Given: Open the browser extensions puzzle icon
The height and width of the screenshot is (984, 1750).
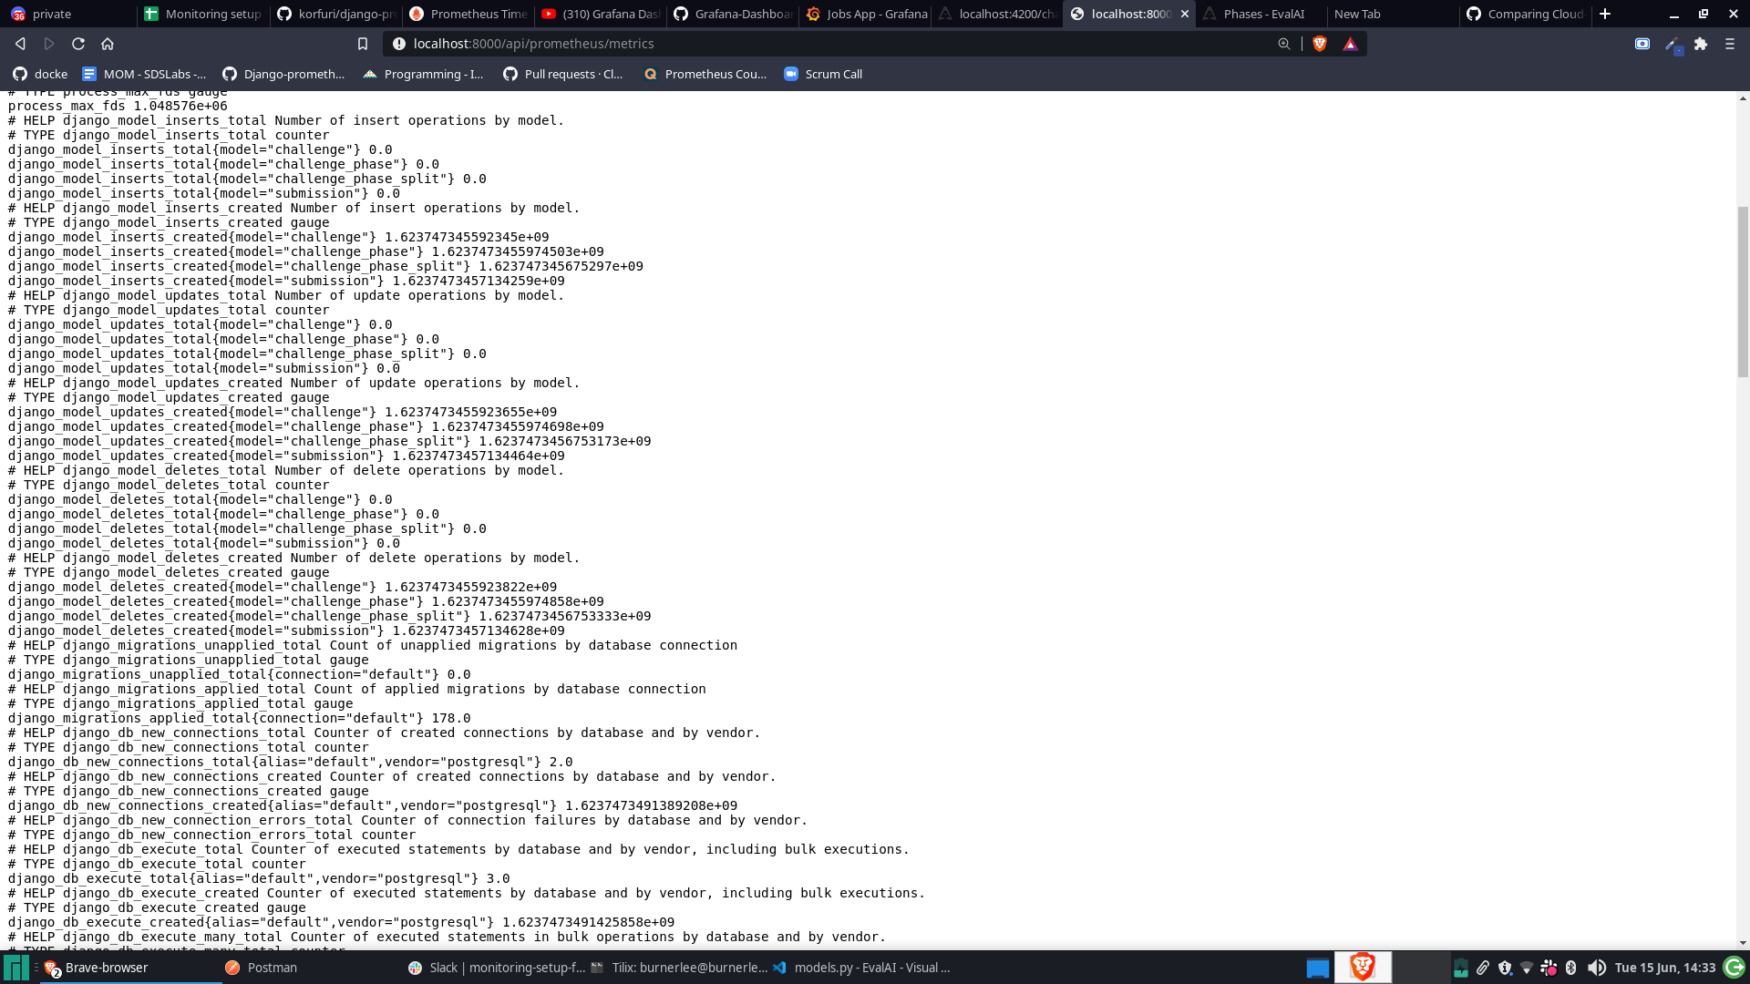Looking at the screenshot, I should point(1701,44).
